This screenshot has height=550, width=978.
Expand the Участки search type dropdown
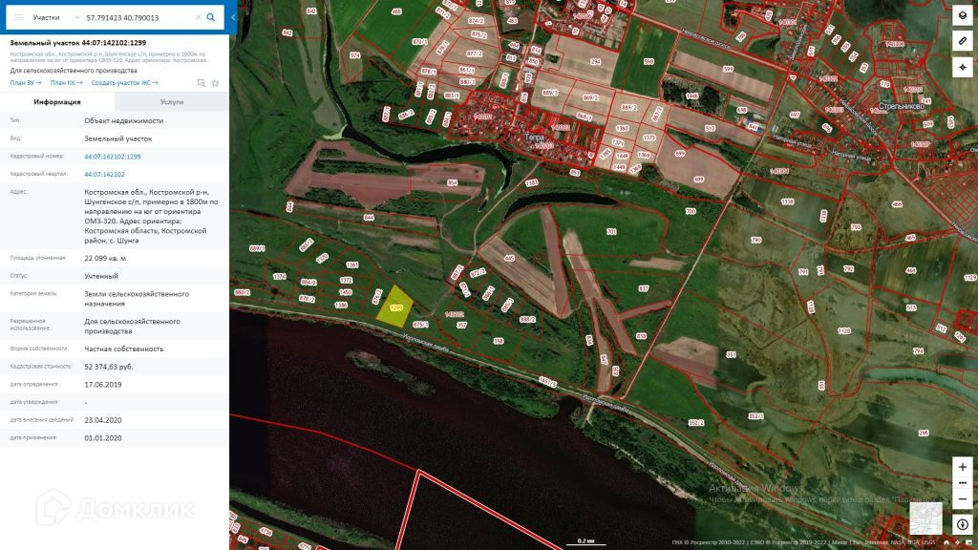coord(56,17)
